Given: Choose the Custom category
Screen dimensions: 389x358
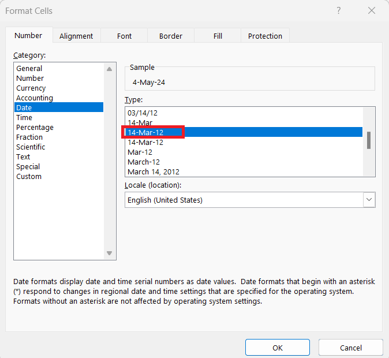Looking at the screenshot, I should pyautogui.click(x=59, y=176).
